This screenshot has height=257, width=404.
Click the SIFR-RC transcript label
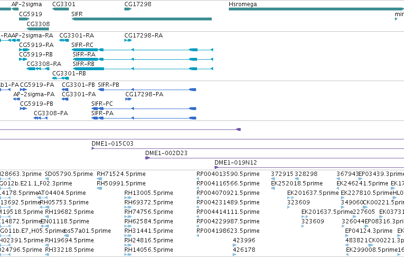coord(83,45)
